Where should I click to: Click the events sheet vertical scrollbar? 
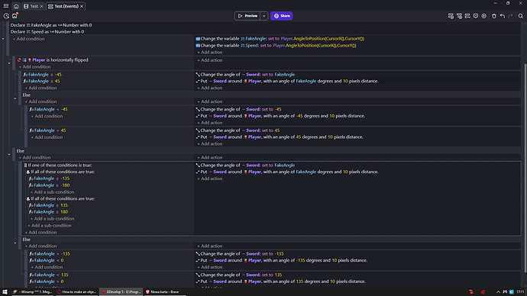coord(525,168)
